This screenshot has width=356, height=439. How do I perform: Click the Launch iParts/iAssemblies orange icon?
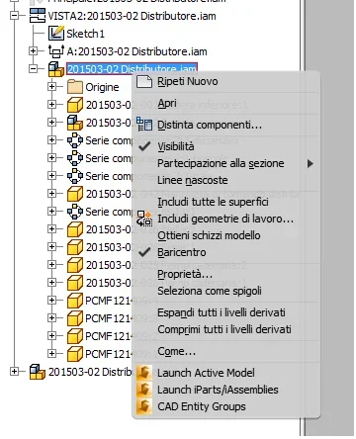tap(144, 390)
